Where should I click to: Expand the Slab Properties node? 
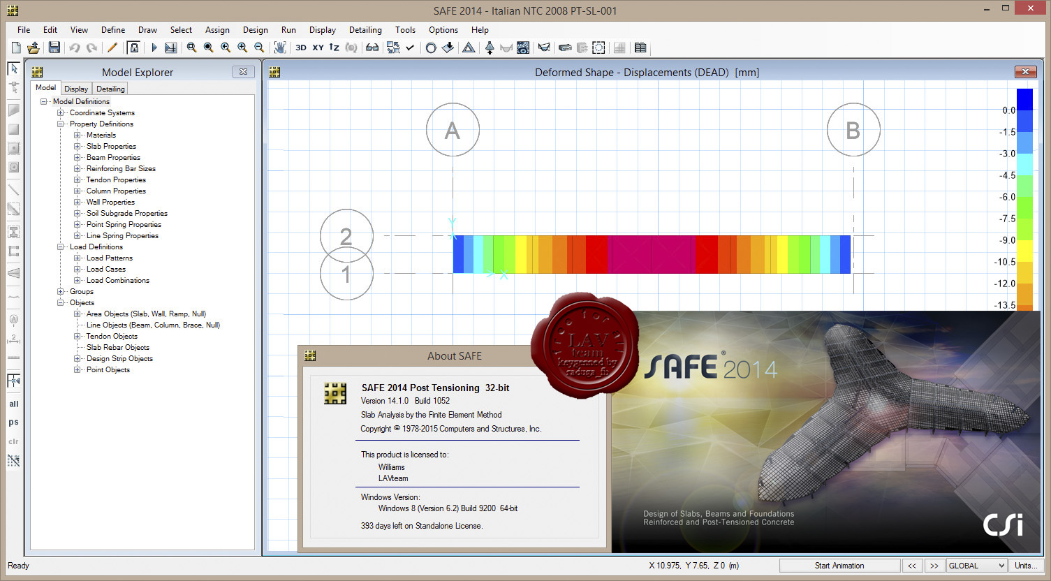click(x=77, y=146)
